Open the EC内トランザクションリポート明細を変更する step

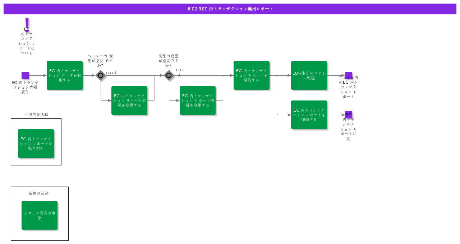coord(198,100)
